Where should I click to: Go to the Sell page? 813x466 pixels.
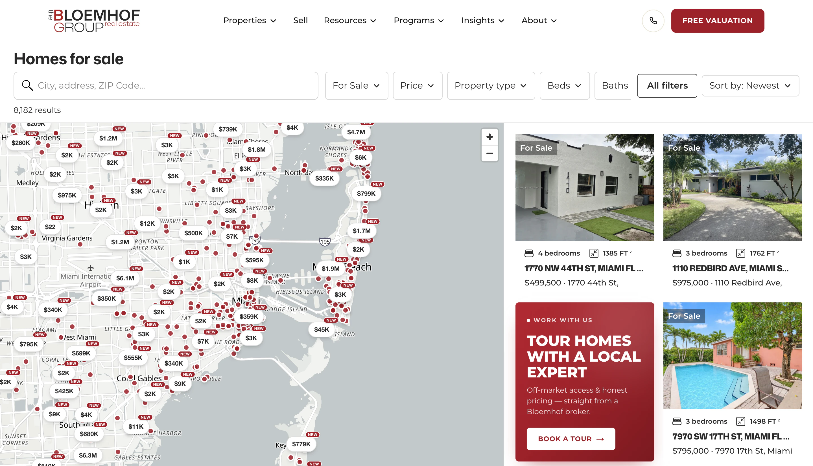pyautogui.click(x=300, y=21)
